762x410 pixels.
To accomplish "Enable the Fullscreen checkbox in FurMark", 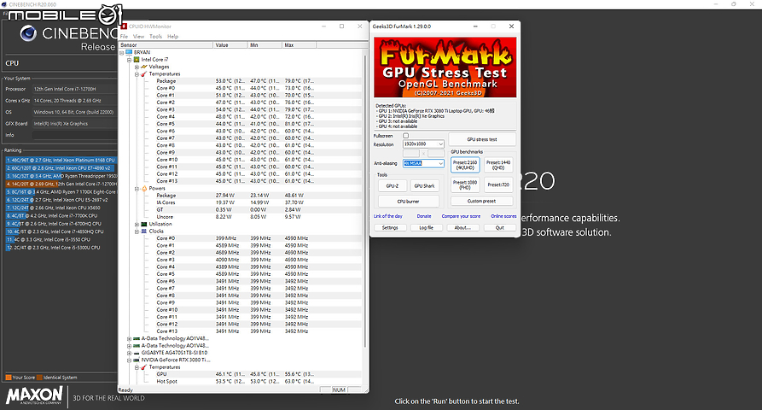I will point(406,136).
